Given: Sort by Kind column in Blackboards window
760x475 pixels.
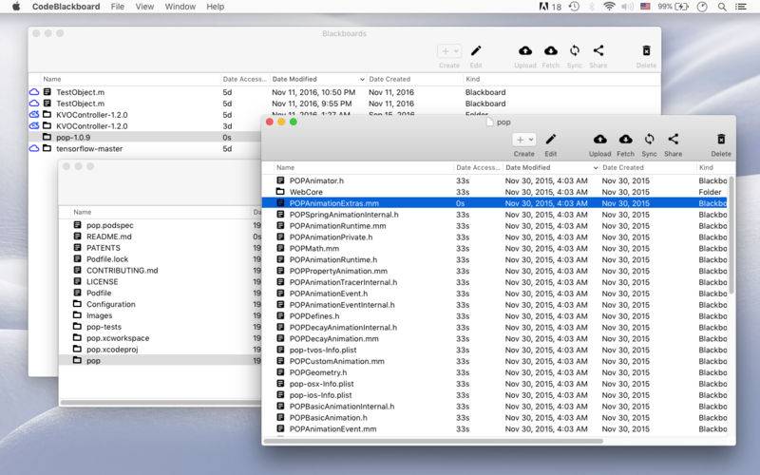Looking at the screenshot, I should [x=472, y=79].
